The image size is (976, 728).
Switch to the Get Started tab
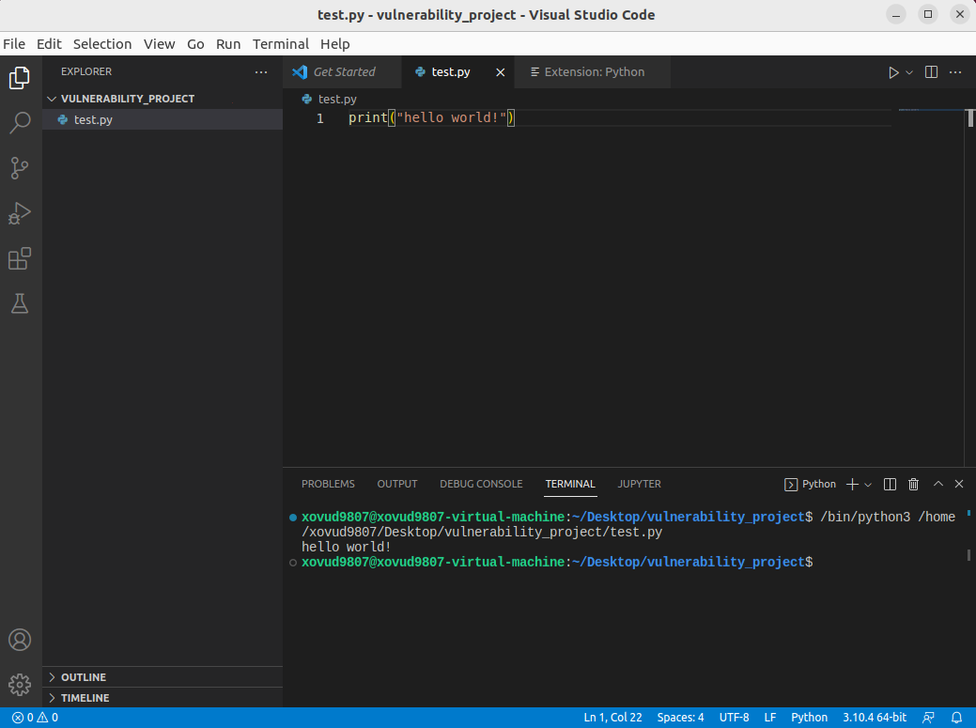pyautogui.click(x=343, y=72)
